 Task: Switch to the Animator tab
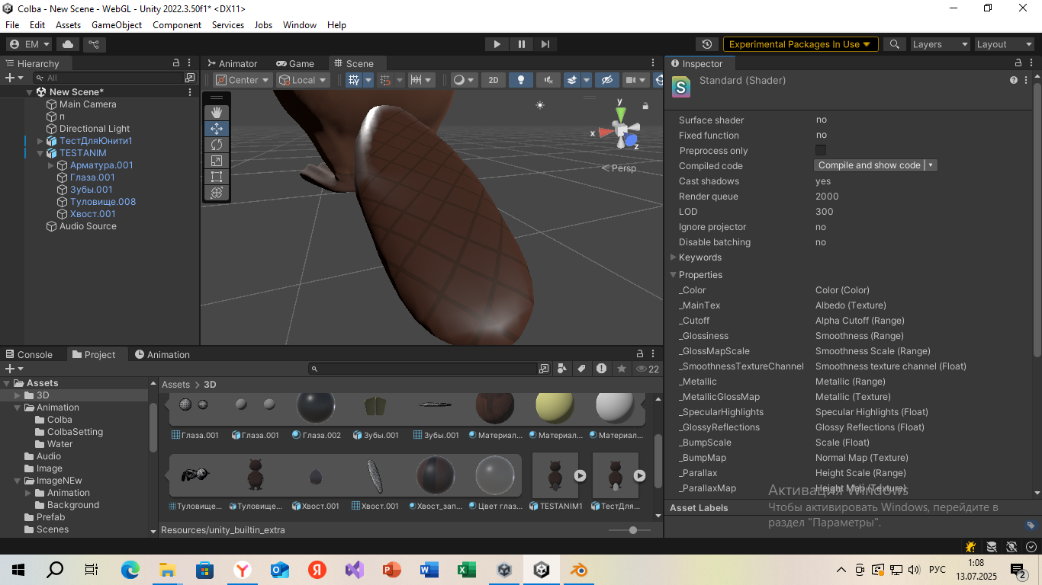(x=232, y=64)
